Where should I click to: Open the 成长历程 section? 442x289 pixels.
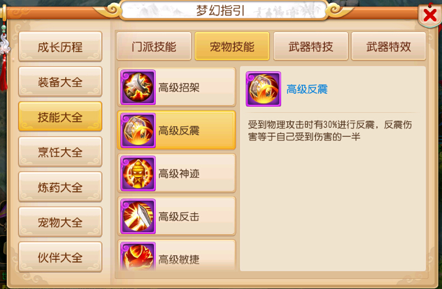[x=60, y=47]
